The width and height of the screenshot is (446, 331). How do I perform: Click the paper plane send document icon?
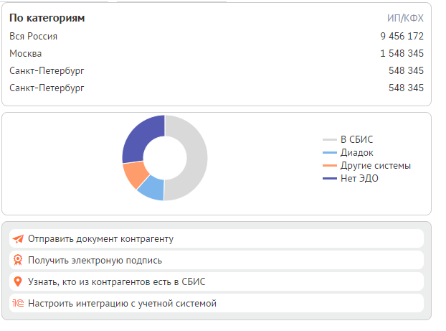(18, 238)
